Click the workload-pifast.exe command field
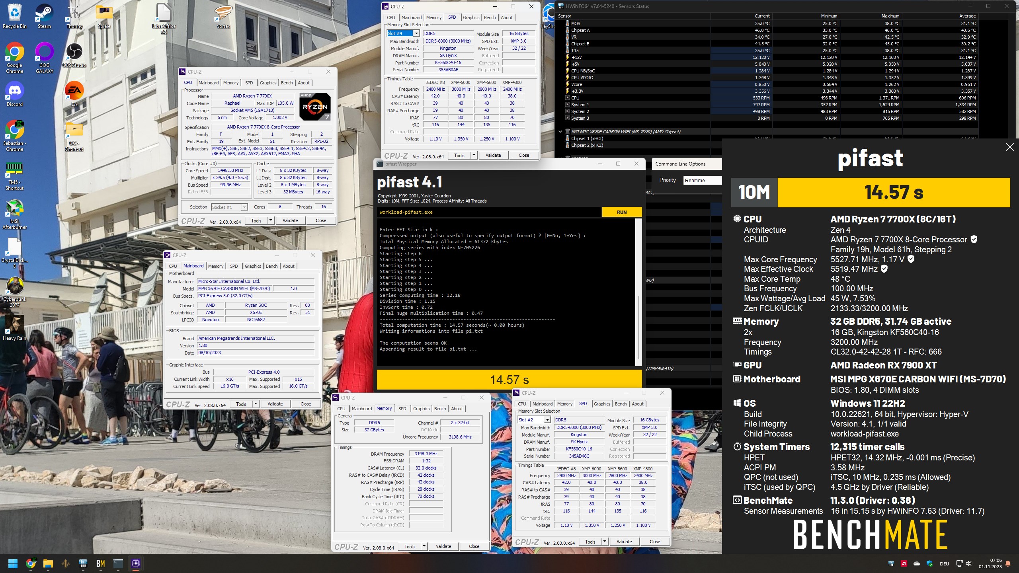This screenshot has height=573, width=1019. [488, 212]
